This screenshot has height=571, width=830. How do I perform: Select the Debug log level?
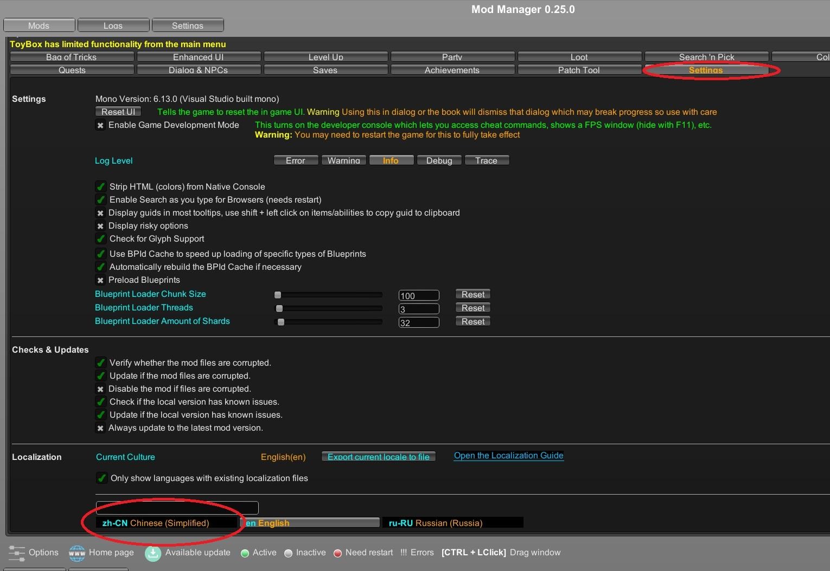click(439, 160)
